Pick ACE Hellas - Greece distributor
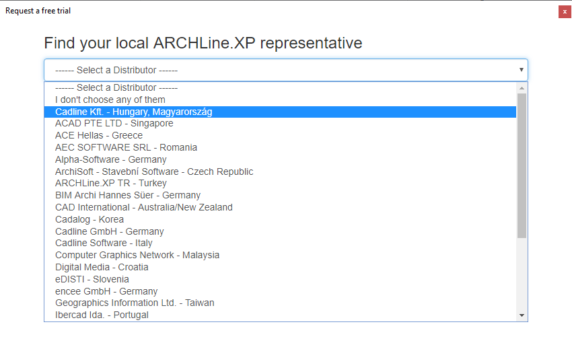 pos(99,135)
